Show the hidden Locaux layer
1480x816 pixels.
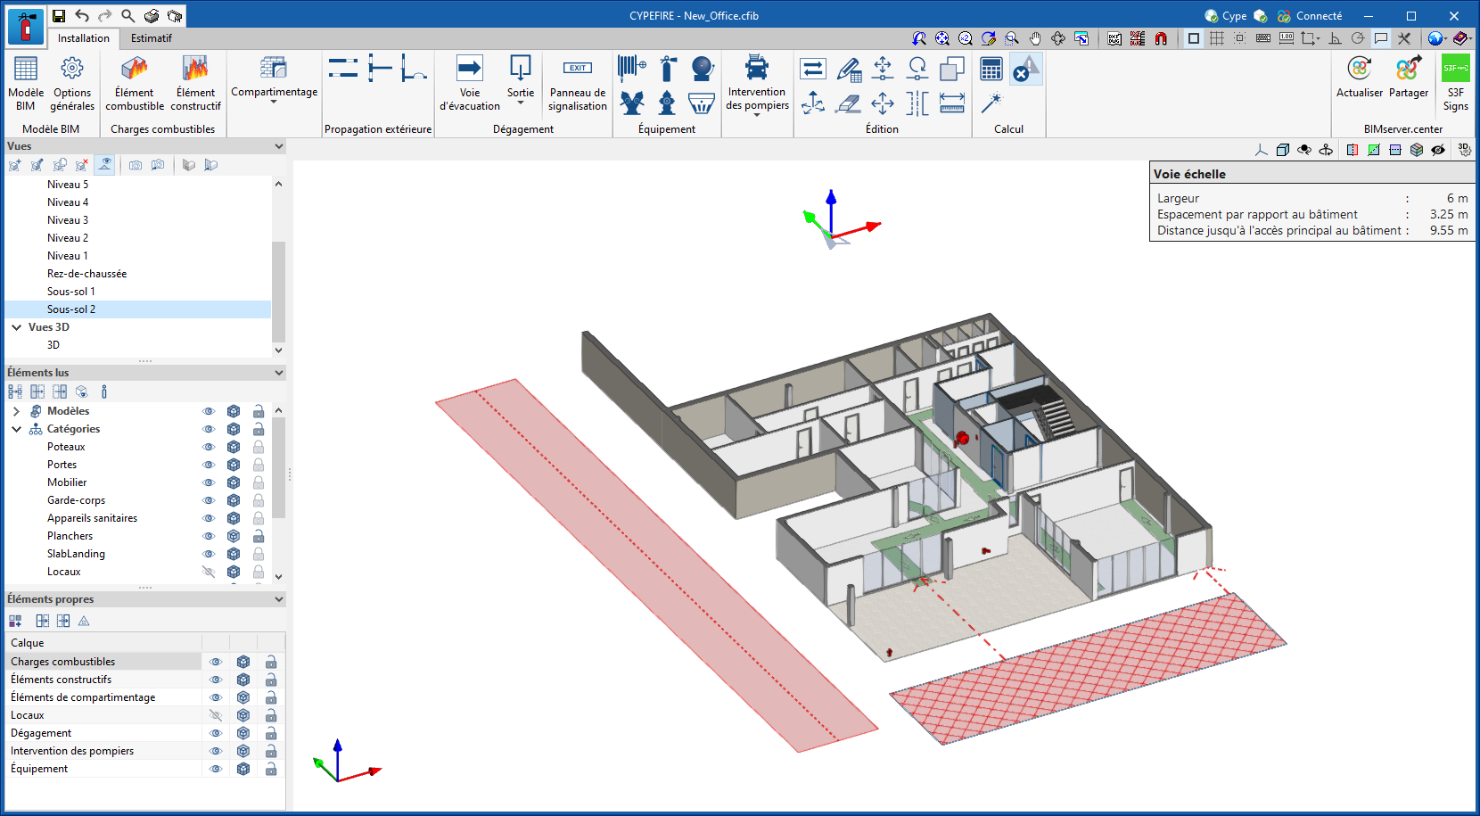click(215, 715)
